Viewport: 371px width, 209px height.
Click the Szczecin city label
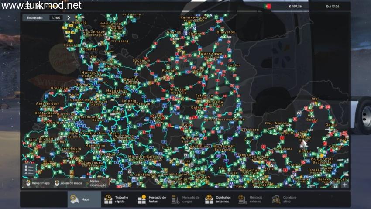(141, 61)
